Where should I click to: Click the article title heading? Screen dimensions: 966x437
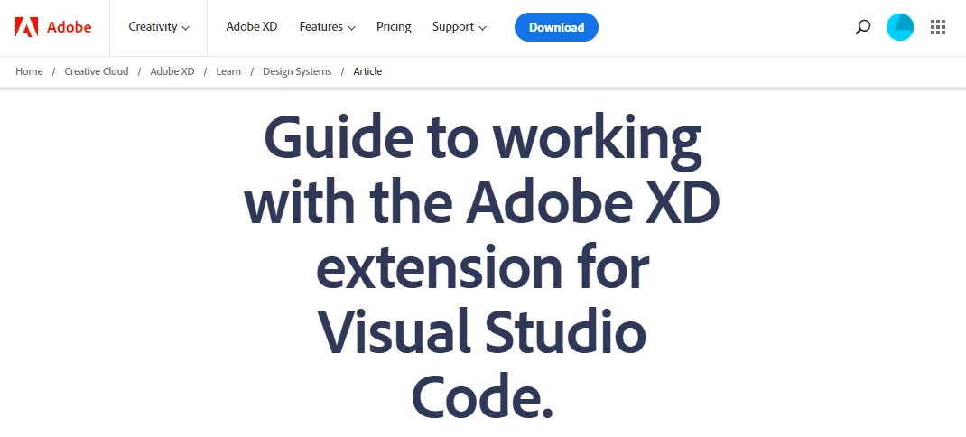(x=482, y=267)
